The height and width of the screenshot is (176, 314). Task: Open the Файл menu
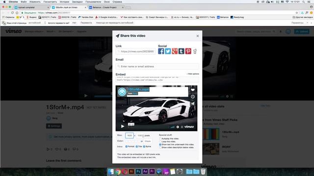tap(24, 2)
